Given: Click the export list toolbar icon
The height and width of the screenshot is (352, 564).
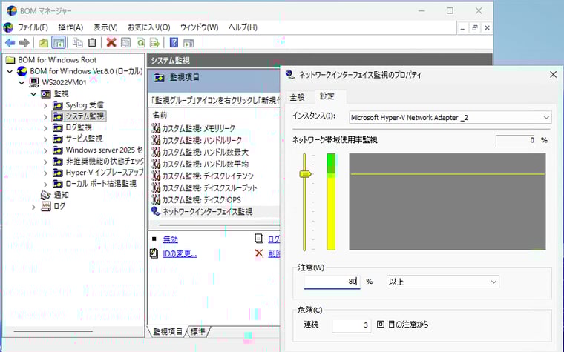Looking at the screenshot, I should tap(154, 43).
